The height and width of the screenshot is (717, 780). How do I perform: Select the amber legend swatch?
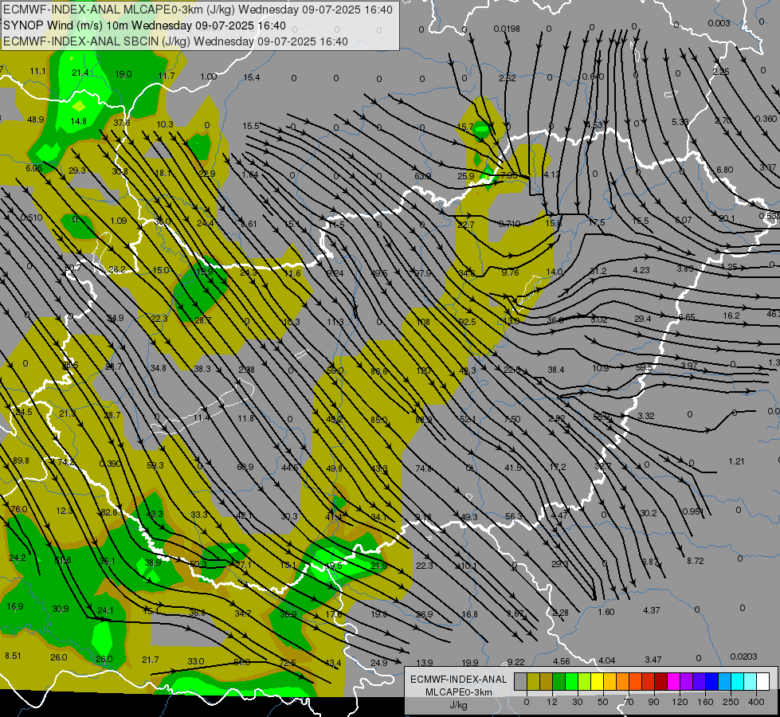609,681
